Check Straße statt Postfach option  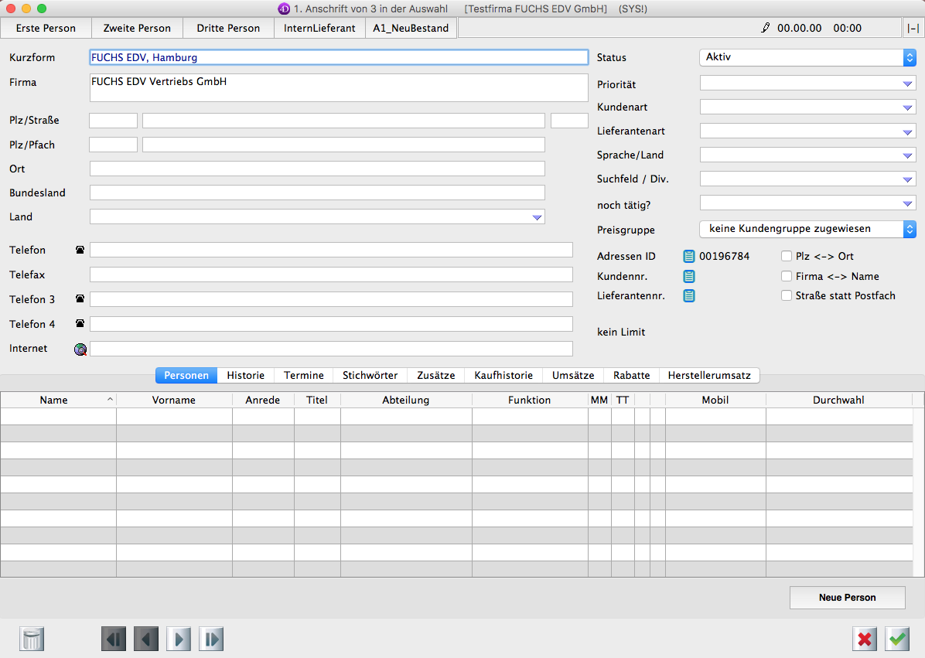tap(787, 295)
